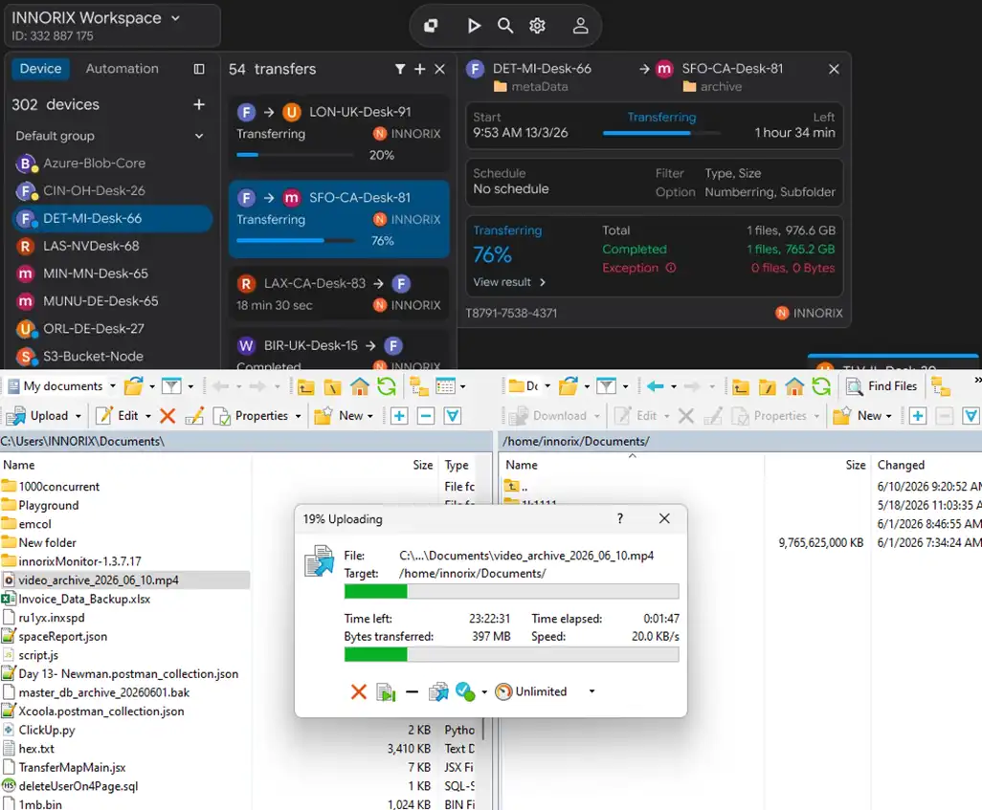Image resolution: width=982 pixels, height=810 pixels.
Task: Open the remote directory tree icon
Action: pyautogui.click(x=941, y=386)
